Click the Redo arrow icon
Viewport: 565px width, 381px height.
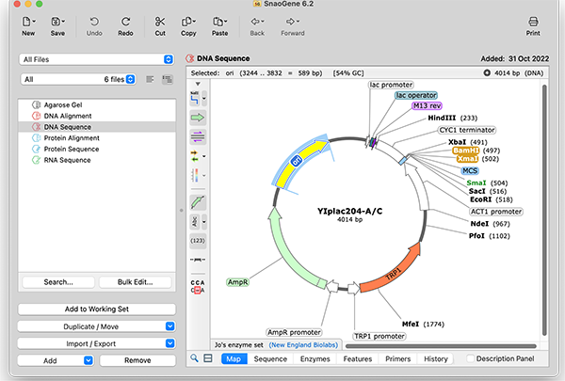125,21
